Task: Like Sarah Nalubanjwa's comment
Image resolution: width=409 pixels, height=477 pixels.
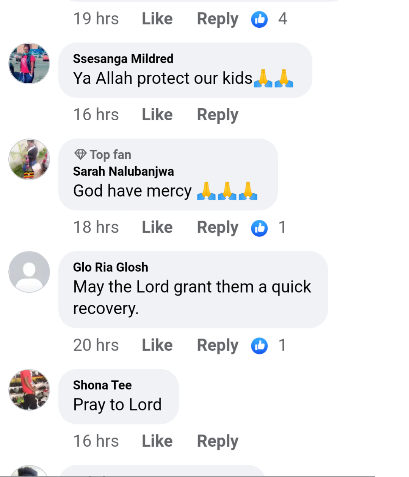Action: 157,227
